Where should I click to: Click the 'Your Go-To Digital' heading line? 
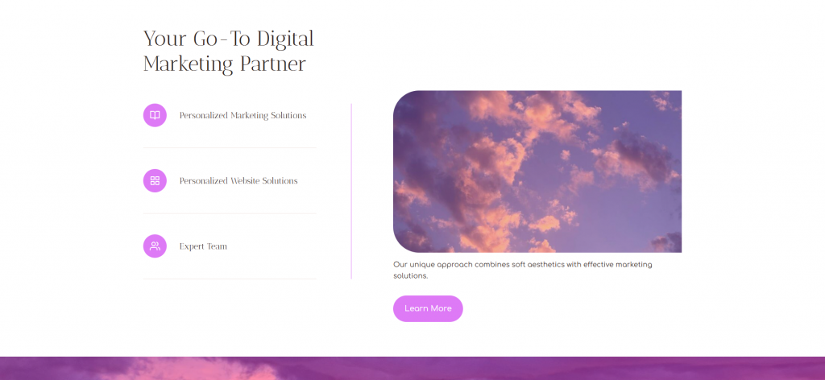(228, 39)
